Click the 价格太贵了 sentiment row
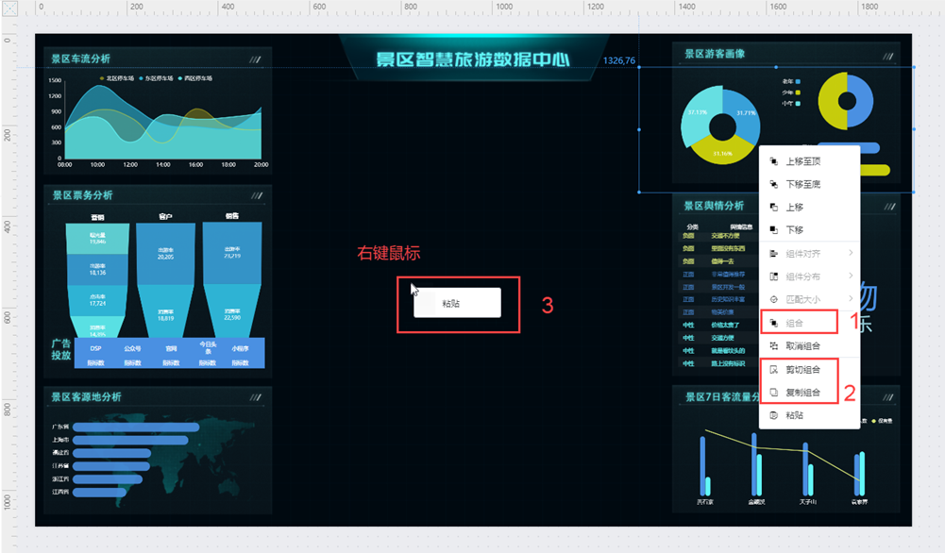Image resolution: width=945 pixels, height=553 pixels. [x=717, y=326]
